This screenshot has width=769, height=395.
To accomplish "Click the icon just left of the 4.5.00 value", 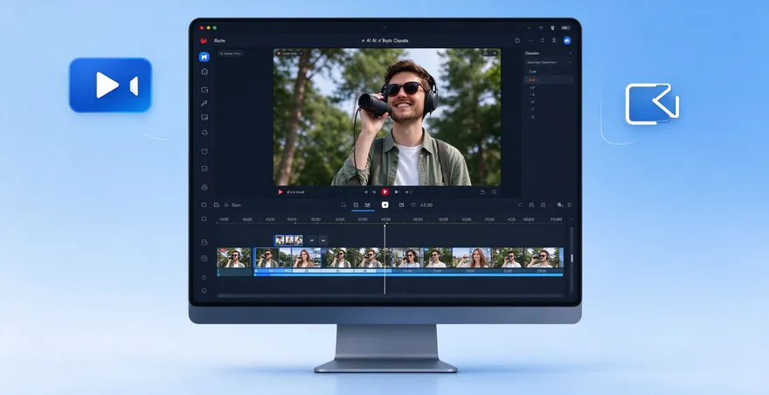I will click(x=413, y=205).
